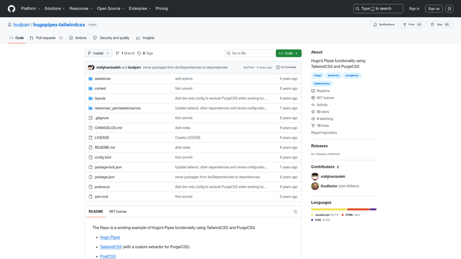Open the command palette icon beside Sign up
This screenshot has height=259, width=461.
[449, 9]
